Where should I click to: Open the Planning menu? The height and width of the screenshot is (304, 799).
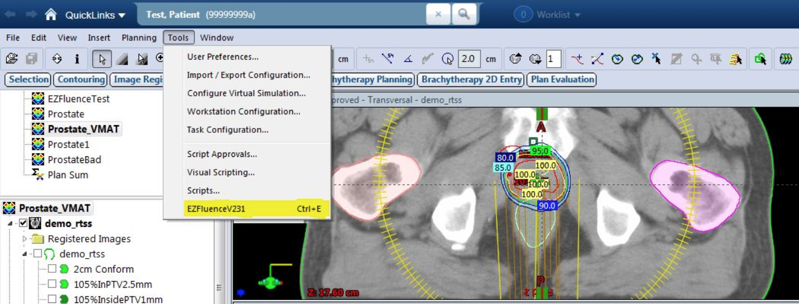139,38
